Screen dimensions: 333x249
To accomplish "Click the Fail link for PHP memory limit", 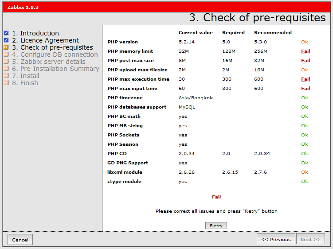I will [x=306, y=51].
